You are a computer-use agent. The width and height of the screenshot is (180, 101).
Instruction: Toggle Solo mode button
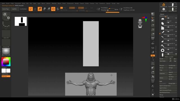(153, 95)
